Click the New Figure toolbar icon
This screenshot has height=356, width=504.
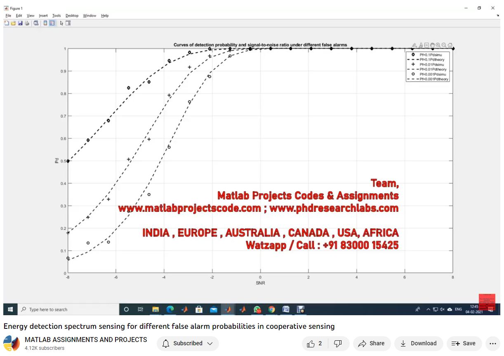point(7,23)
